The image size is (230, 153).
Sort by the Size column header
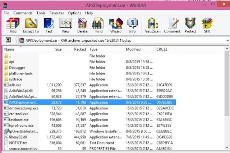51,49
